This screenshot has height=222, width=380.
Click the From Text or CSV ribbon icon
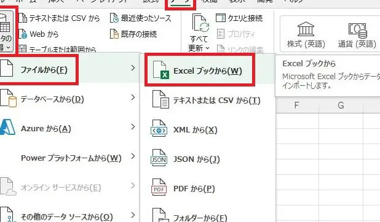click(x=23, y=18)
